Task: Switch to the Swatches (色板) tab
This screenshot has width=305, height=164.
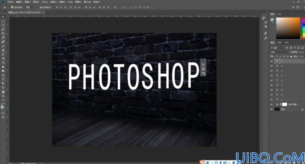Action: pyautogui.click(x=279, y=14)
